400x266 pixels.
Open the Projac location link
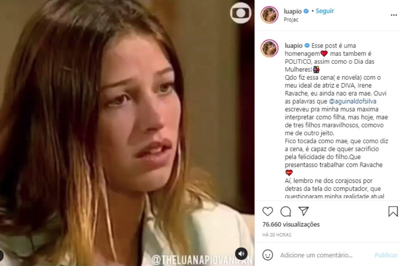point(291,20)
